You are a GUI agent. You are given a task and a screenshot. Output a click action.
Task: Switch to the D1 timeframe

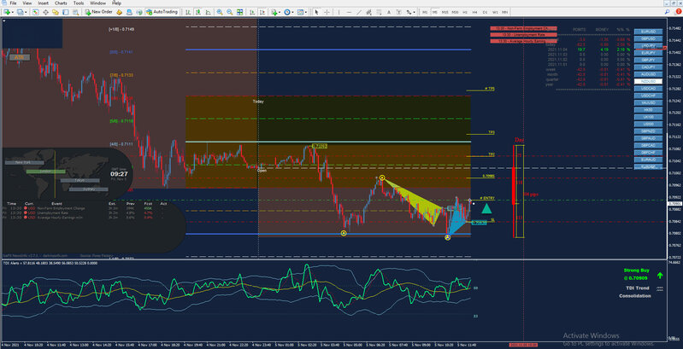click(x=485, y=12)
